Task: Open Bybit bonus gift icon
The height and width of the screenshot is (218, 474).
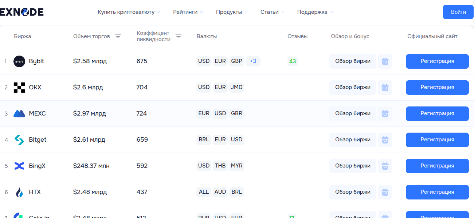Action: coord(385,61)
